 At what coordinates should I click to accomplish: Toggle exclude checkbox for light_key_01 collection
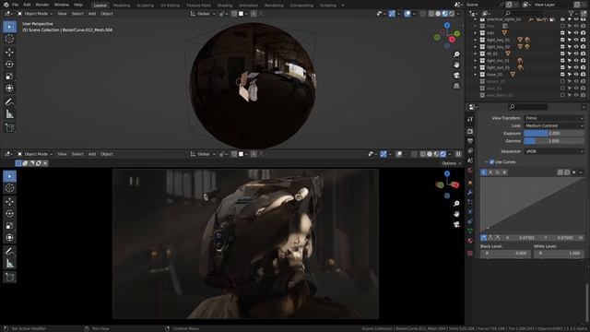pos(562,40)
